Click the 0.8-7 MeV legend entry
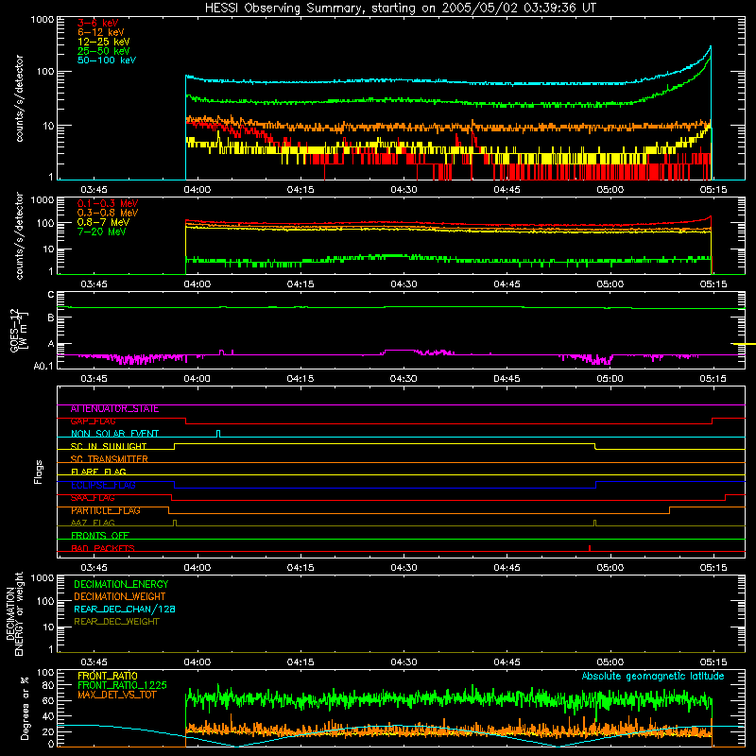 103,222
